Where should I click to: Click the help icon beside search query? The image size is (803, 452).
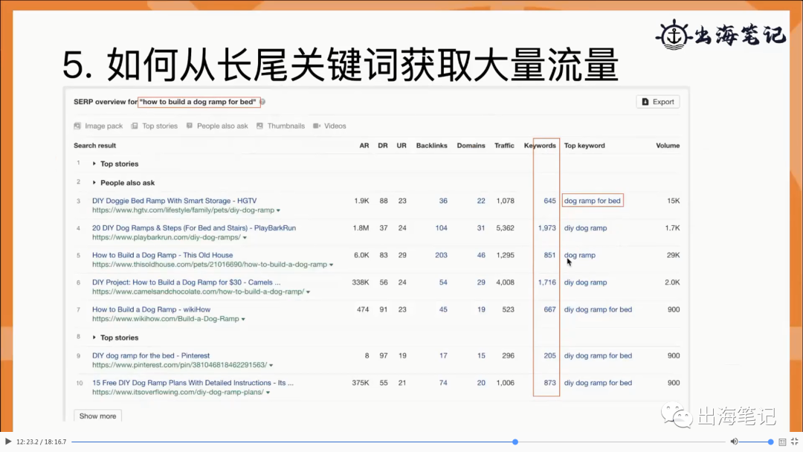[x=262, y=102]
